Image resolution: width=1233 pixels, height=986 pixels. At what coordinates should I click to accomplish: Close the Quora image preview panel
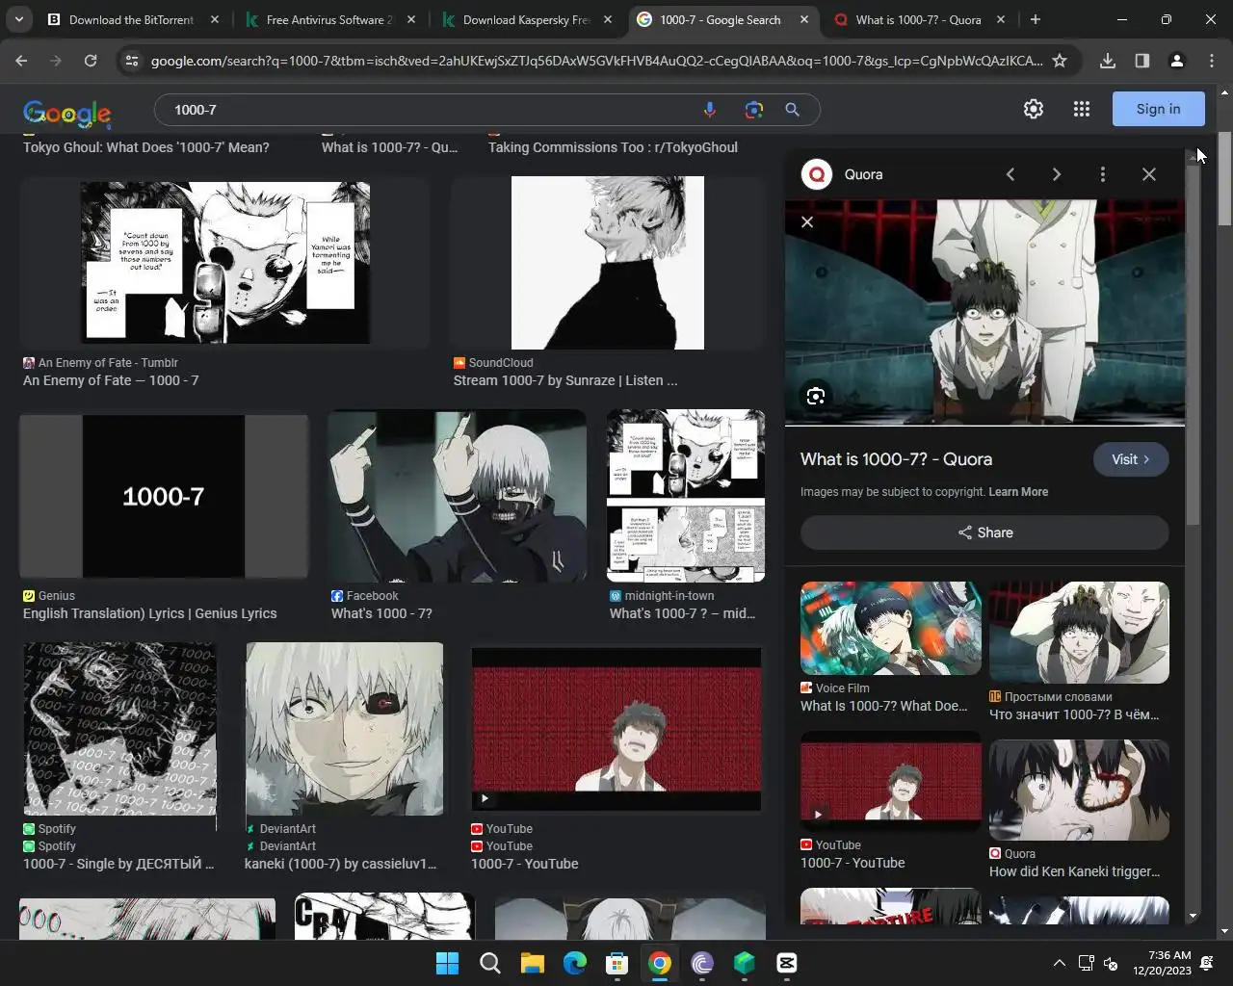tap(1149, 174)
